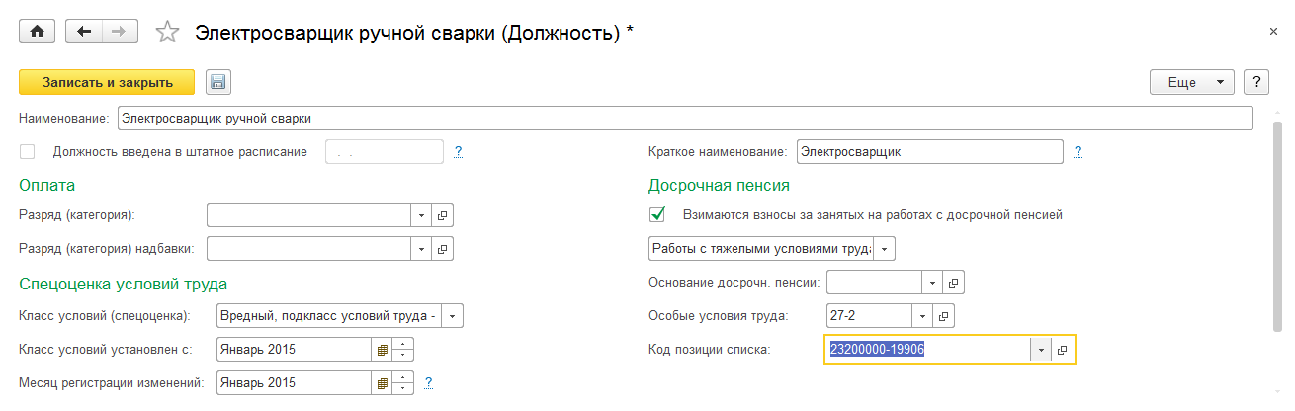The image size is (1295, 411).
Task: Click the Home icon button
Action: [39, 32]
